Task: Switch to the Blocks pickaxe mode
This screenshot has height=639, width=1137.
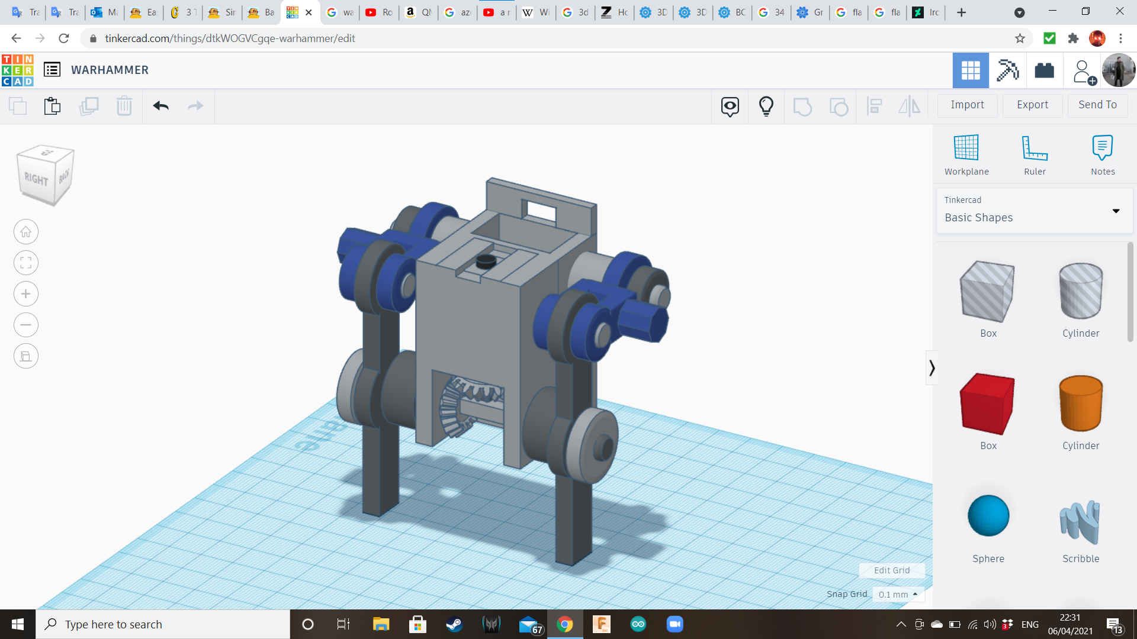Action: 1007,70
